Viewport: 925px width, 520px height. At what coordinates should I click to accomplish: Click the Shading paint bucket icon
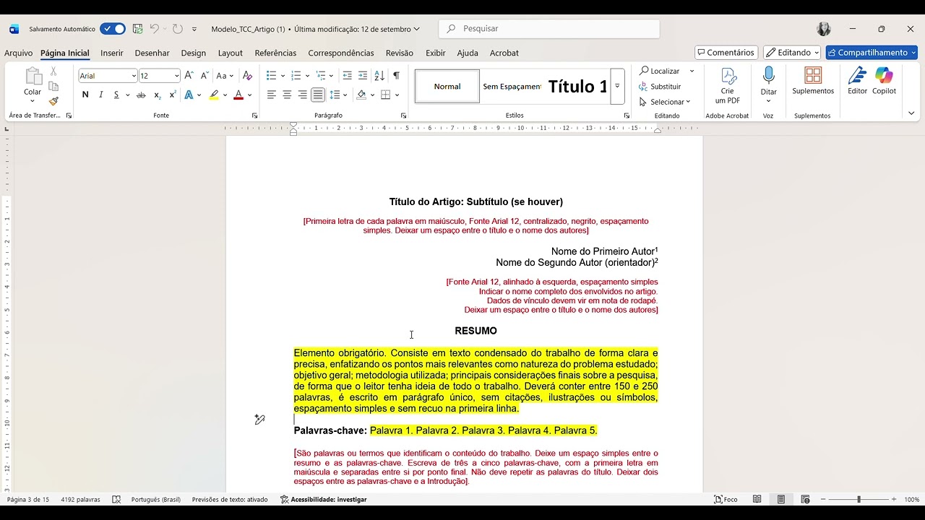tap(361, 95)
